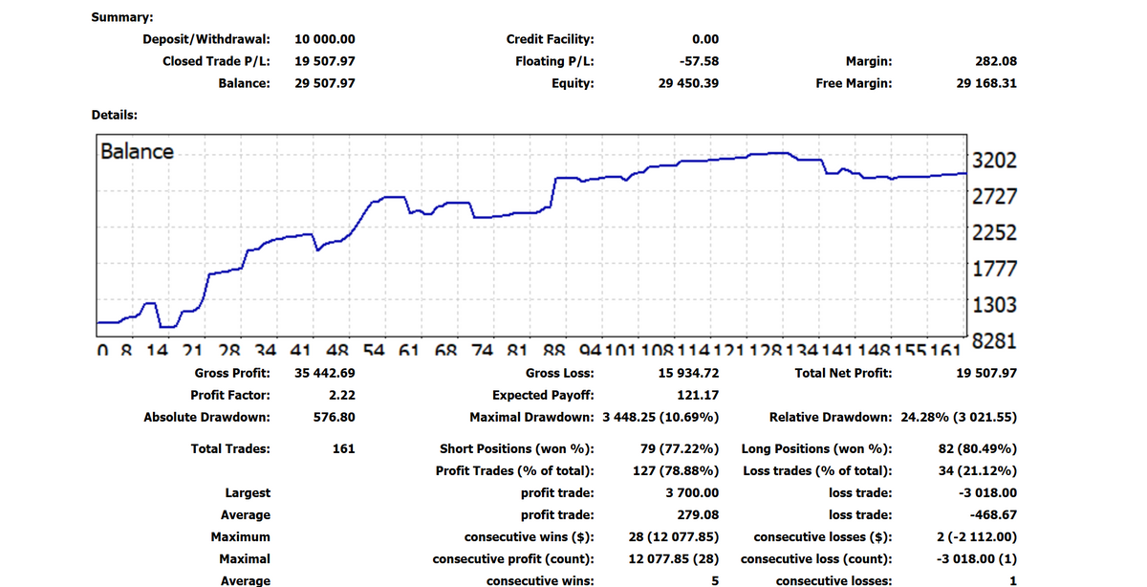Click the Maximal row label
The image size is (1147, 587).
[x=245, y=558]
